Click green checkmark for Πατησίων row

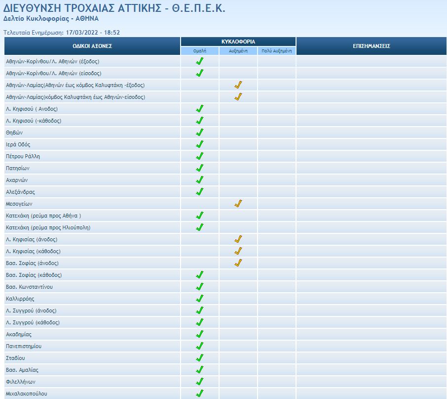click(x=200, y=168)
